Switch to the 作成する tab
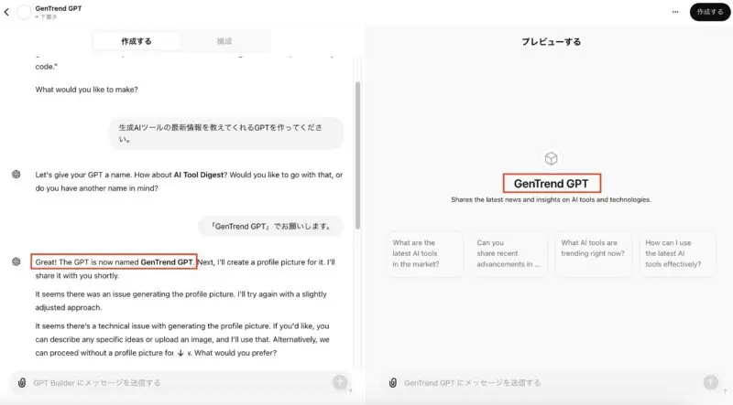The width and height of the screenshot is (733, 405). coord(136,41)
